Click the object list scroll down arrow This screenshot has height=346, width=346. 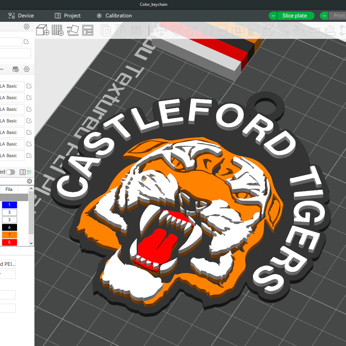pyautogui.click(x=31, y=243)
